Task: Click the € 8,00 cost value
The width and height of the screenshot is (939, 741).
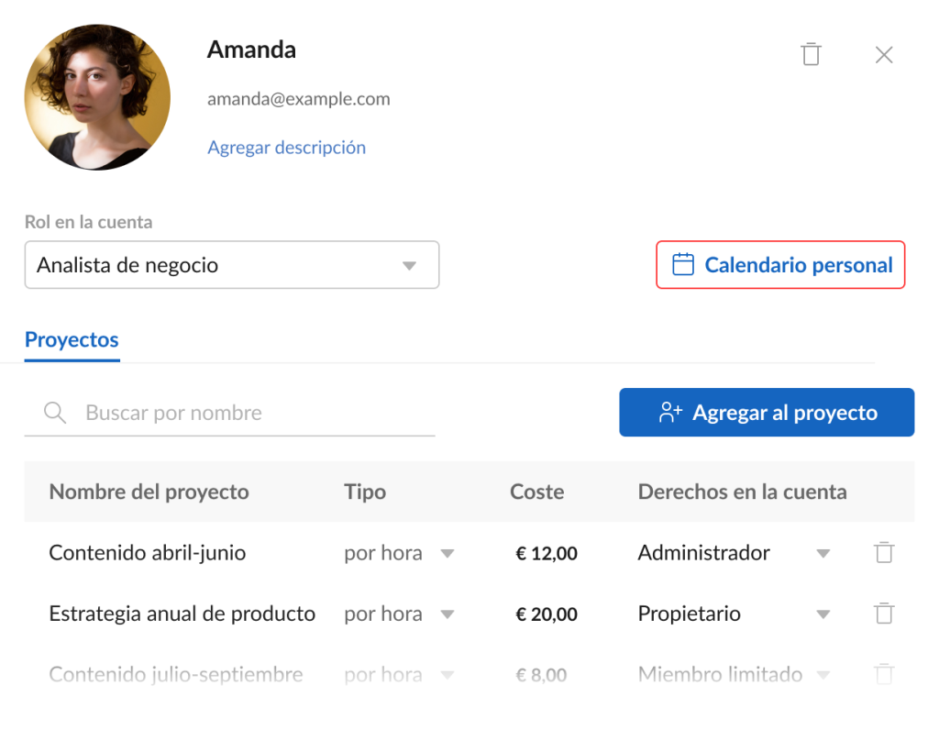Action: point(541,676)
